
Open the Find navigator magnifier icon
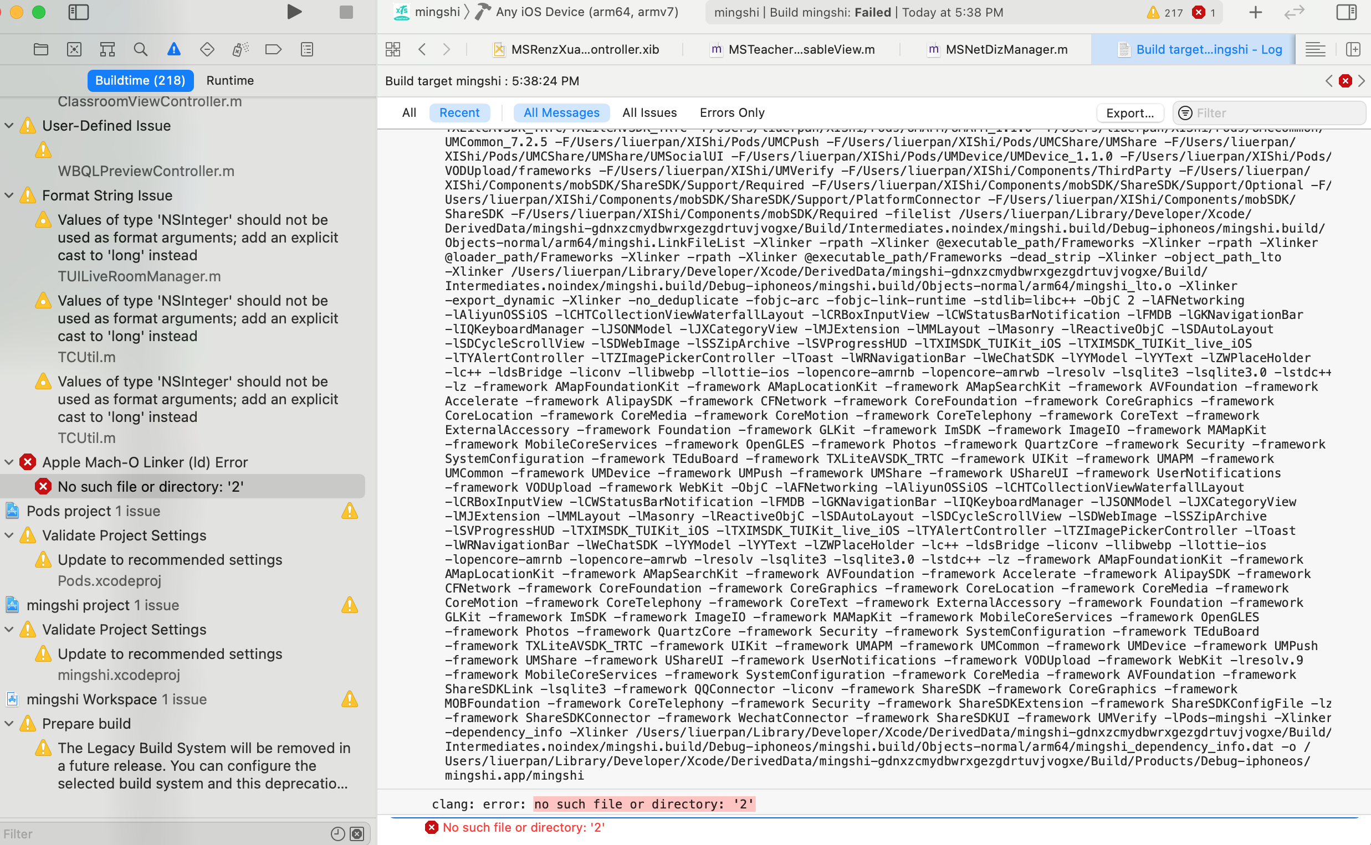point(140,49)
